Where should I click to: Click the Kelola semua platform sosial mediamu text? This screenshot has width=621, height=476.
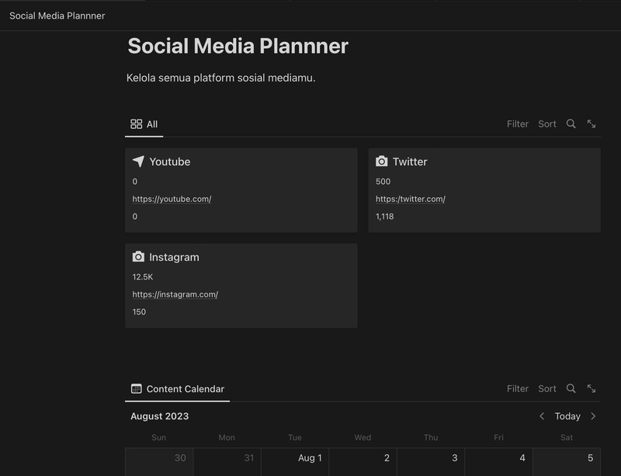[x=220, y=78]
